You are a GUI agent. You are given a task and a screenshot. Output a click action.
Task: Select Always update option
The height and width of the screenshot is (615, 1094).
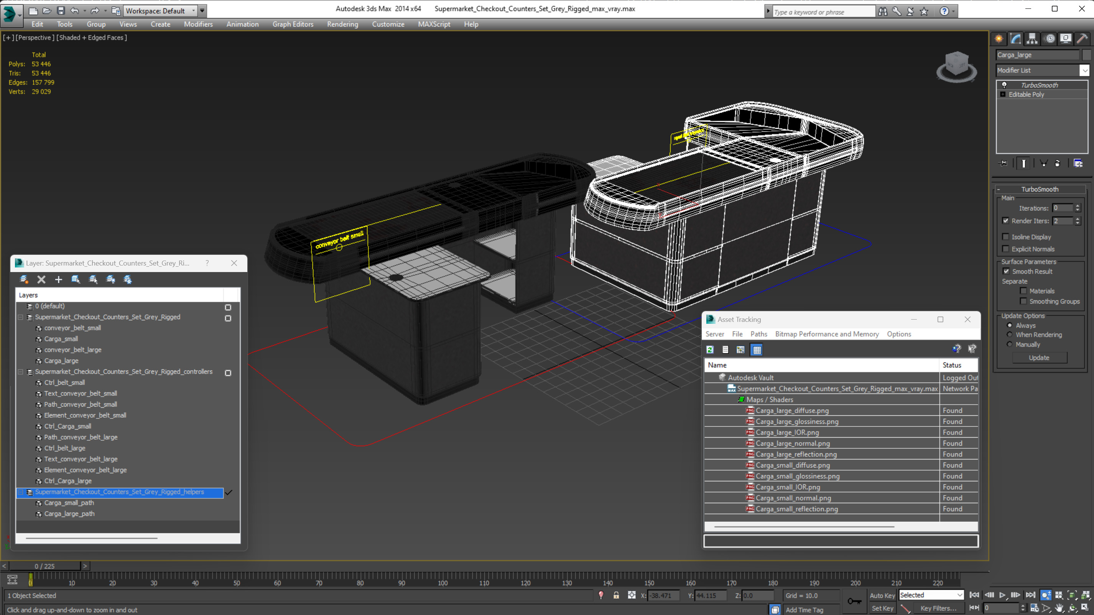(x=1010, y=325)
